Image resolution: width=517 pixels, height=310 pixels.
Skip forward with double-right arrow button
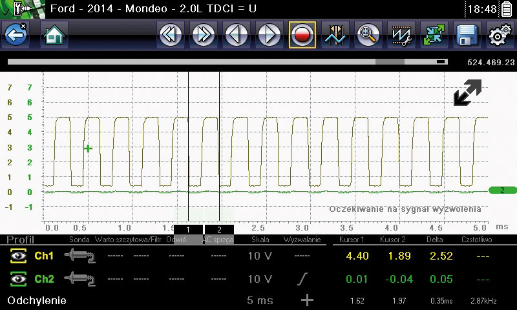(x=204, y=35)
